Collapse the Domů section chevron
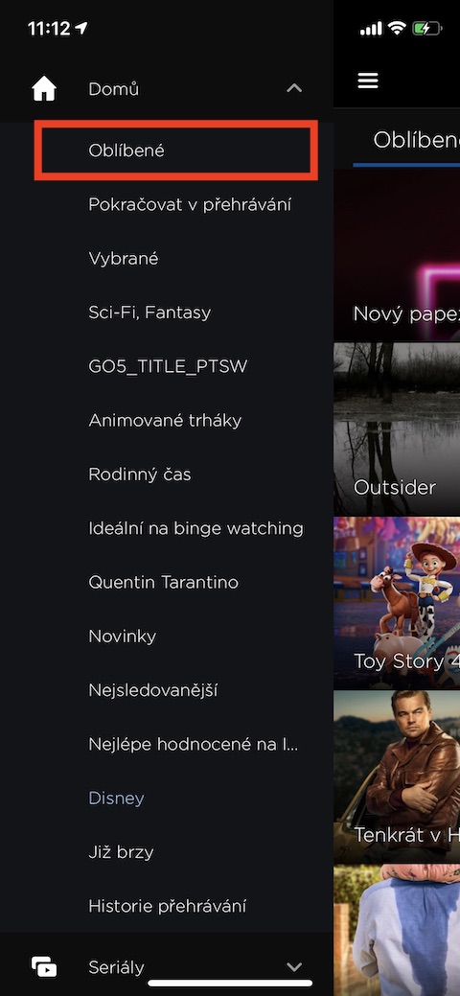Viewport: 460px width, 996px height. point(294,88)
